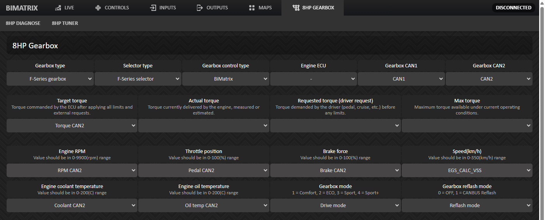Open the empty Requested torque dropdown
This screenshot has height=220, width=545.
[x=336, y=126]
